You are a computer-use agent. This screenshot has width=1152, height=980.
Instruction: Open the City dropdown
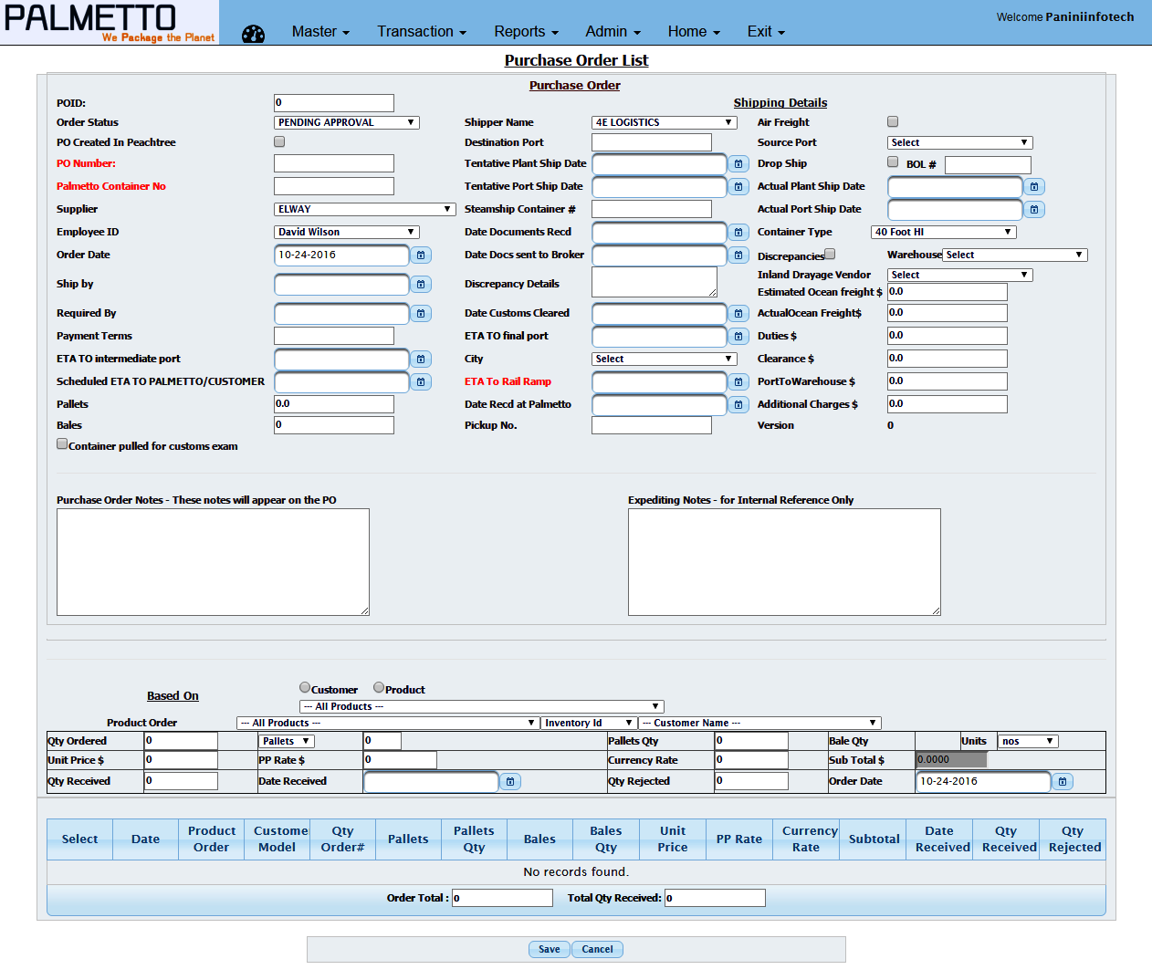665,359
